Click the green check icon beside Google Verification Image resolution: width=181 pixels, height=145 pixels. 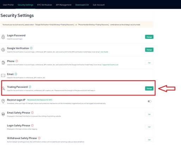tap(31, 48)
